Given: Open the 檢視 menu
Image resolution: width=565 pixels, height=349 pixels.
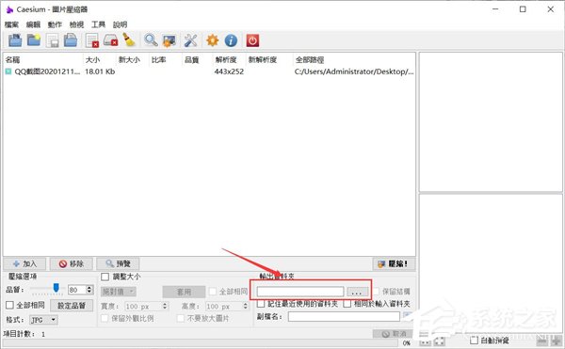Looking at the screenshot, I should pos(76,24).
